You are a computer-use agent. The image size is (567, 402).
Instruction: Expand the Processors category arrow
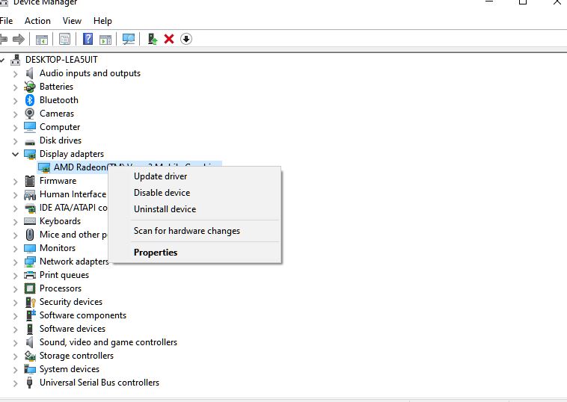coord(16,288)
